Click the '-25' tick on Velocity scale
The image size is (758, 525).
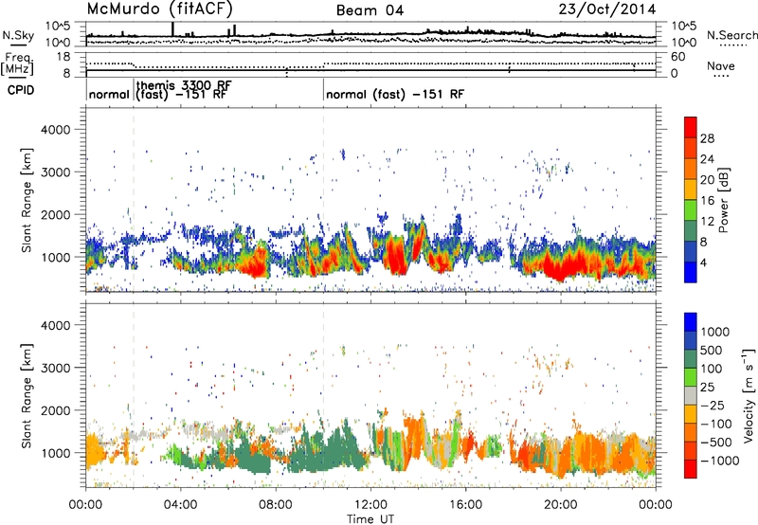713,405
